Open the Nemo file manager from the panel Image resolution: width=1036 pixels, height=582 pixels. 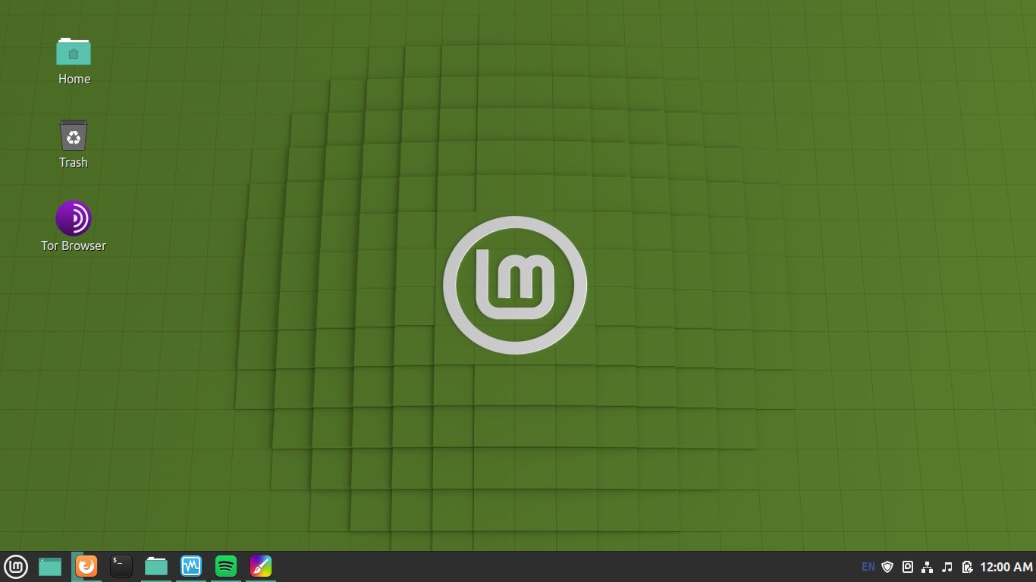point(155,566)
